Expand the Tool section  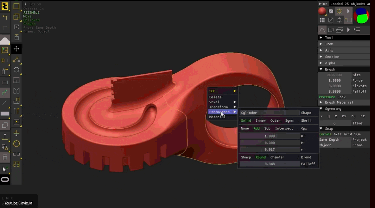click(344, 38)
